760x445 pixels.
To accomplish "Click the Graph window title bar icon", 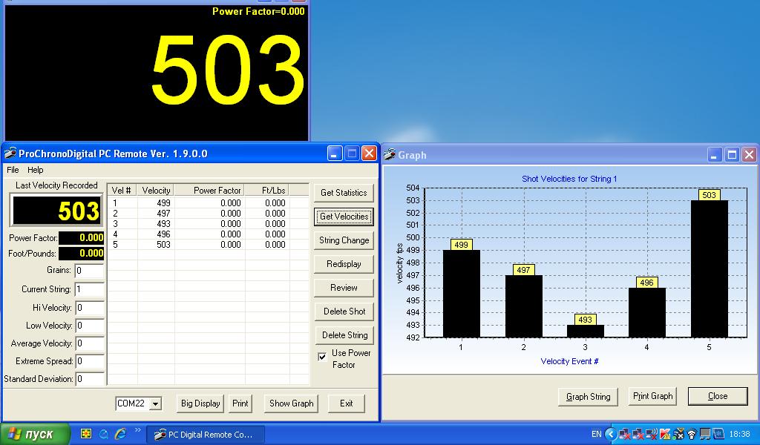I will [x=390, y=155].
